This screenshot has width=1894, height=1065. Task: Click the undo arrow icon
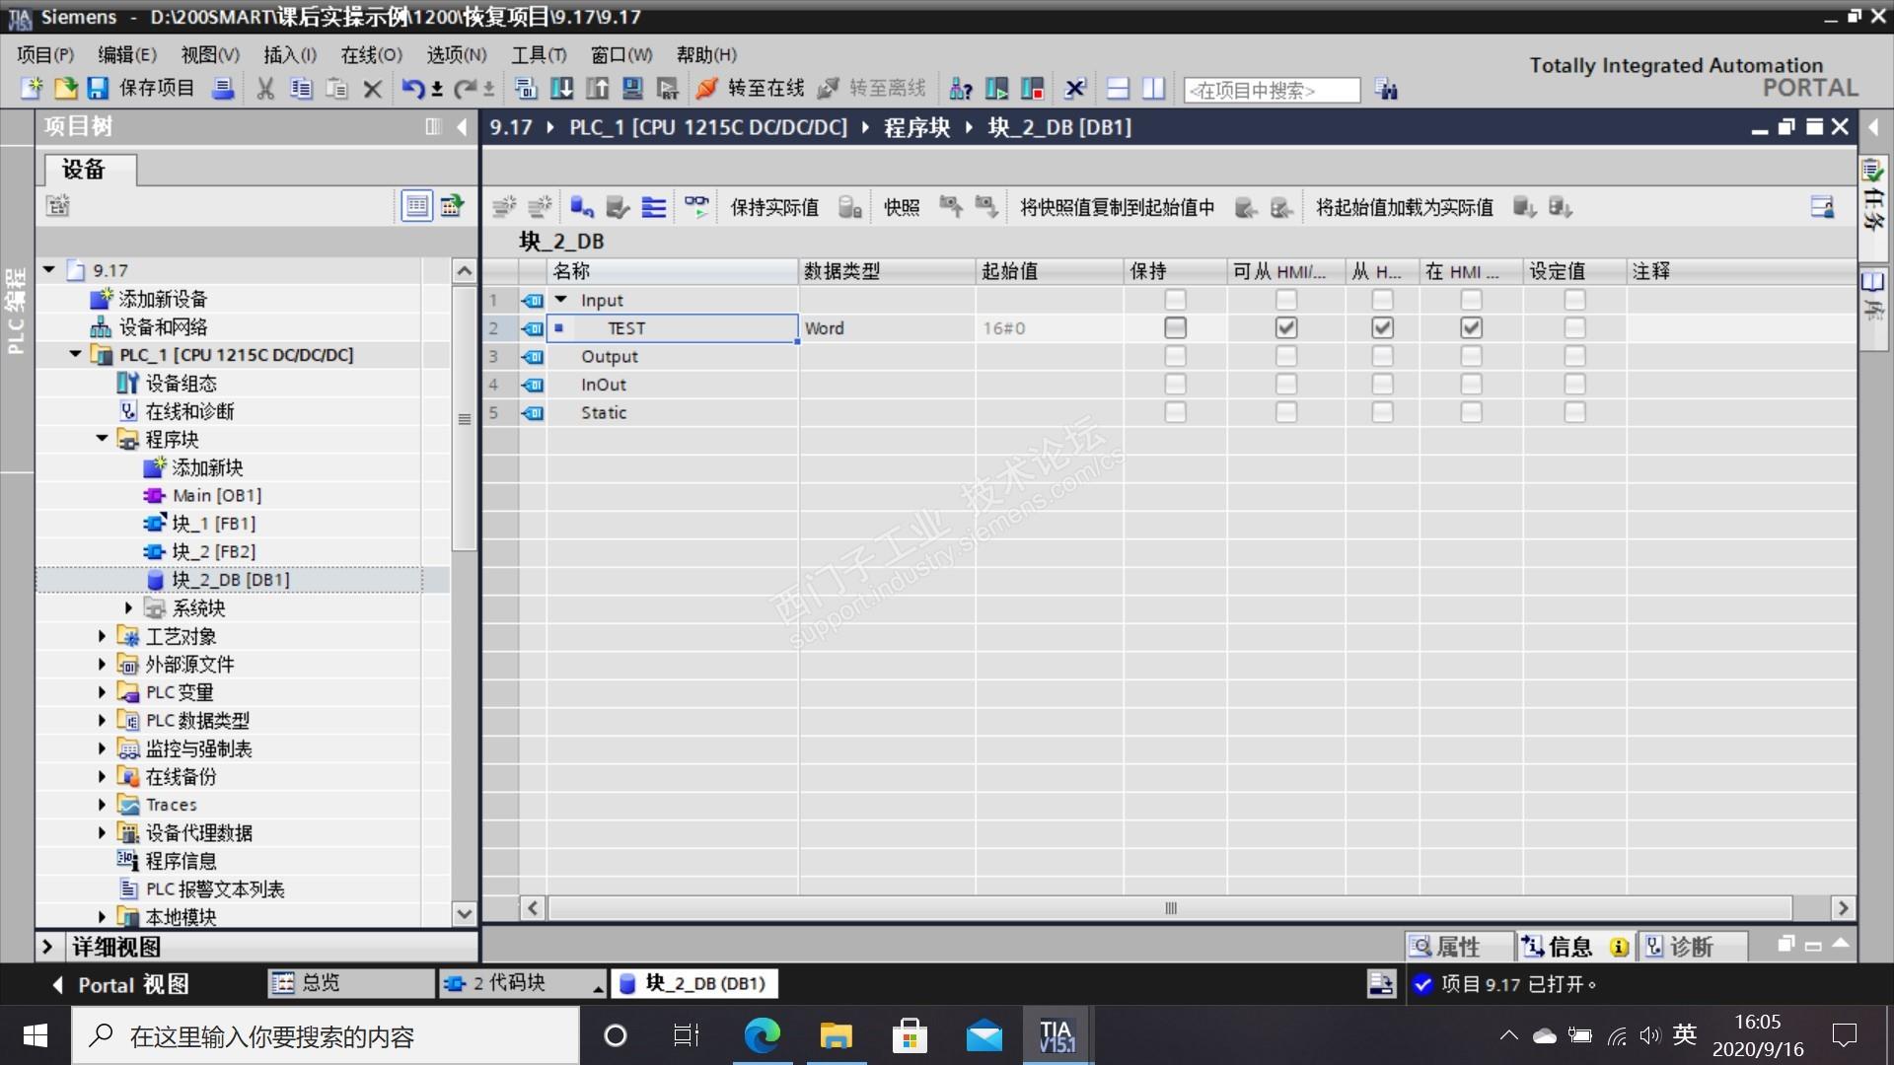[x=412, y=89]
